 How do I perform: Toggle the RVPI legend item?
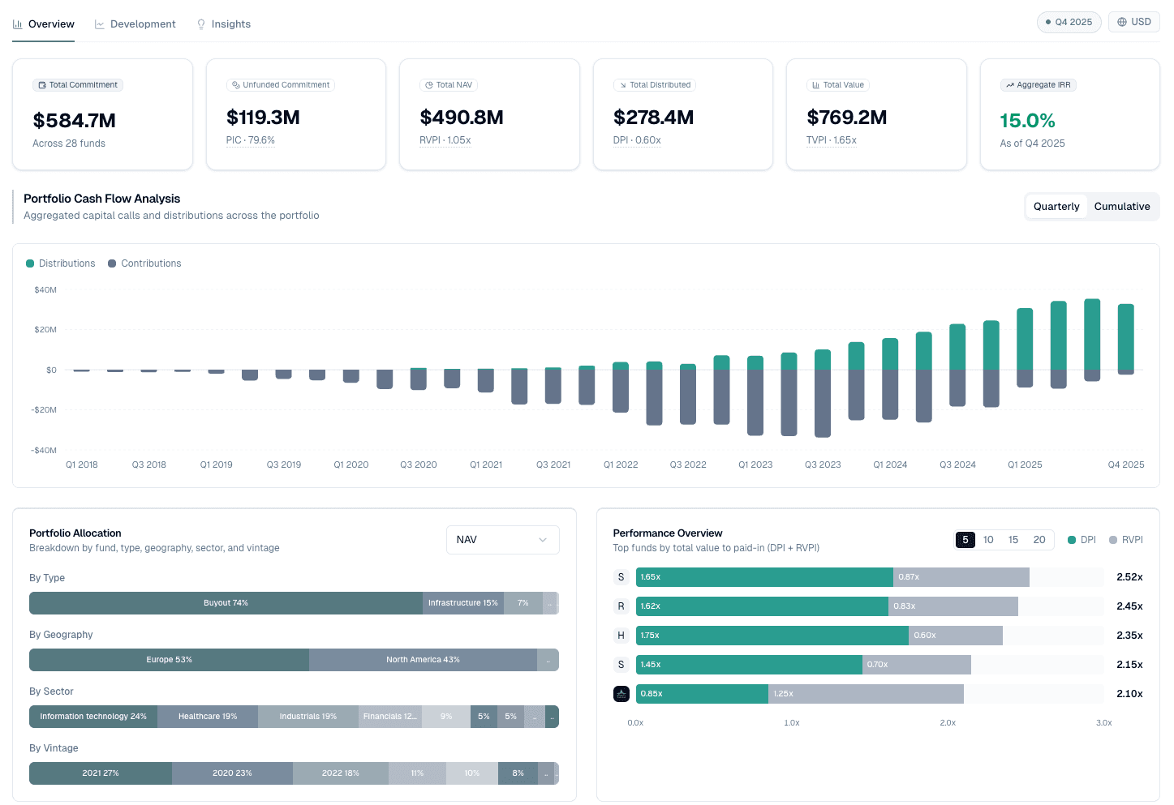point(1126,540)
